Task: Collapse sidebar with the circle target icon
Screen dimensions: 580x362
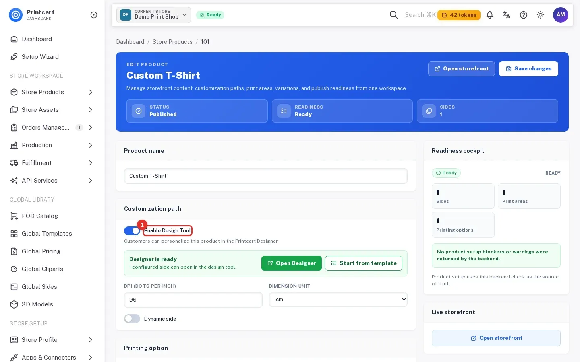Action: pyautogui.click(x=94, y=15)
